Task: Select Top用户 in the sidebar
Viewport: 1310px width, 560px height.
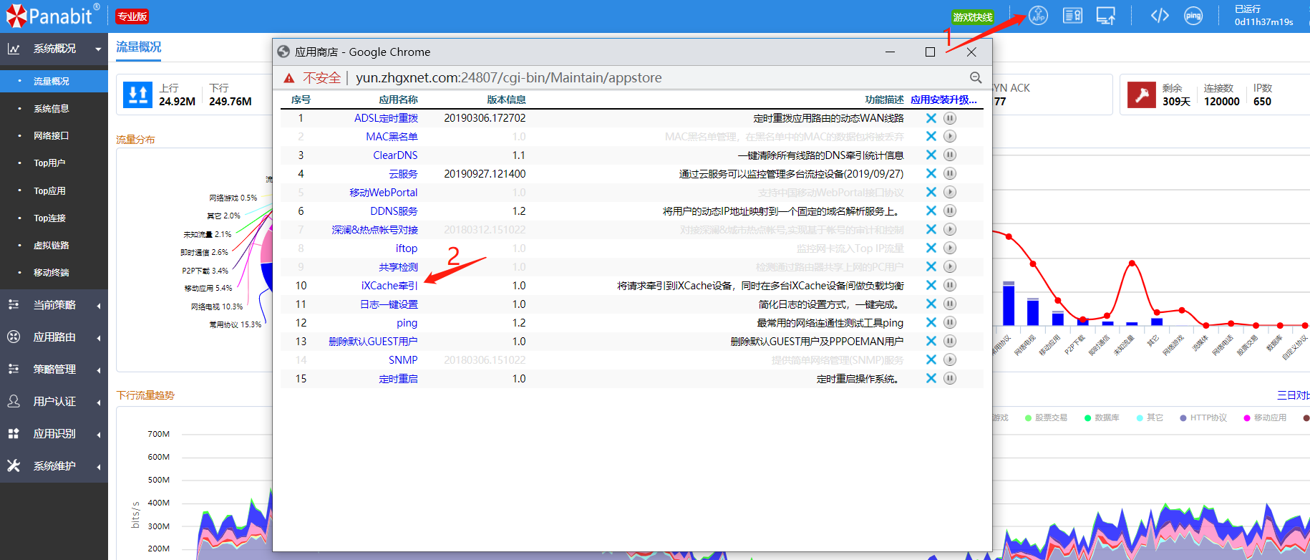Action: pos(49,163)
